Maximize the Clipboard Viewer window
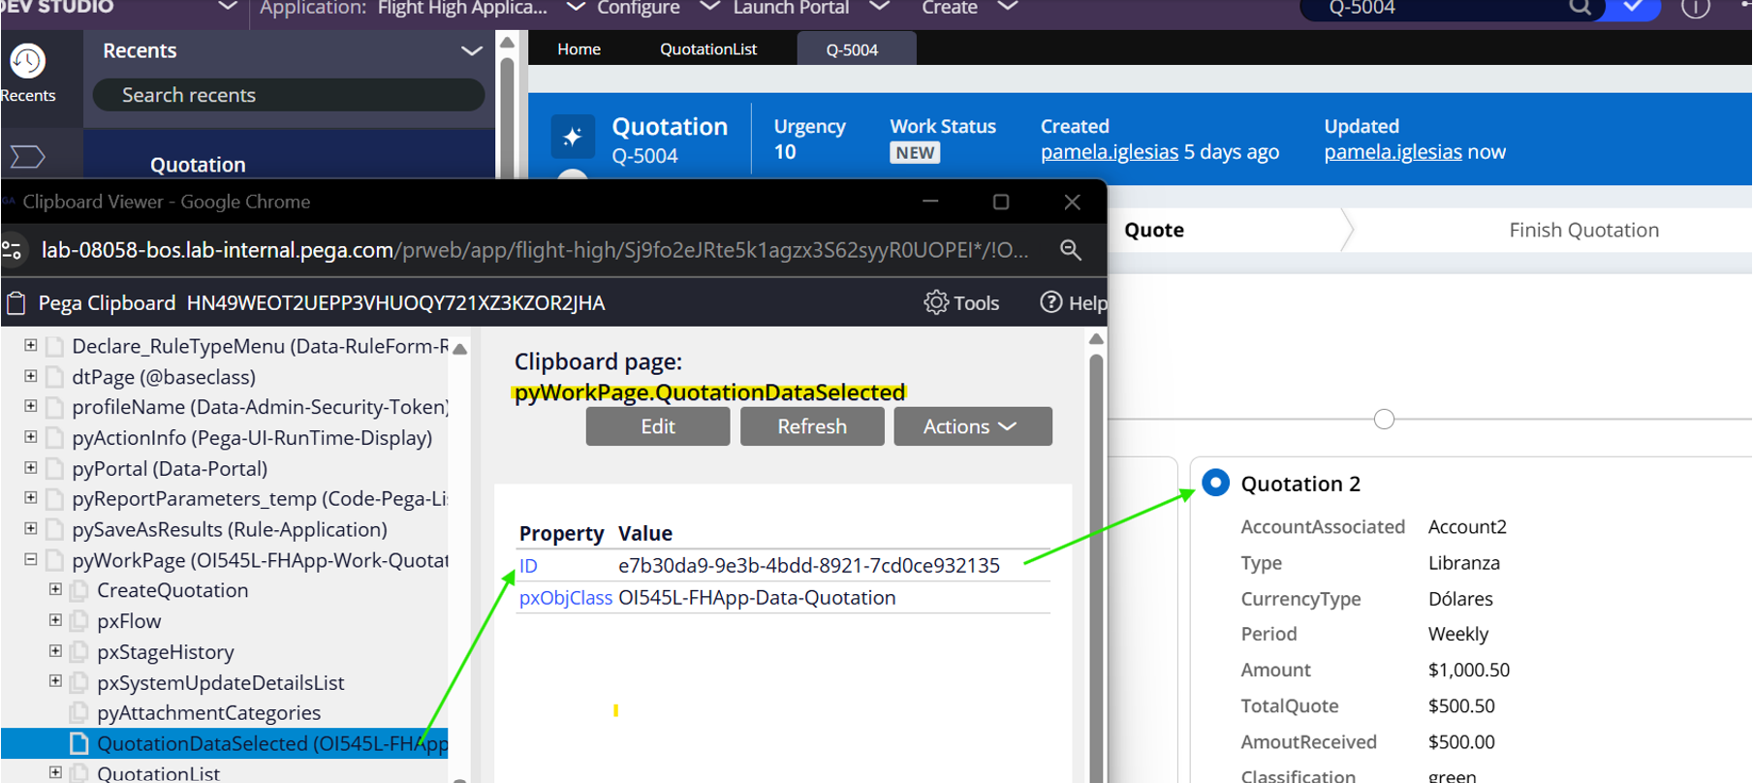Viewport: 1753px width, 783px height. pos(1001,202)
